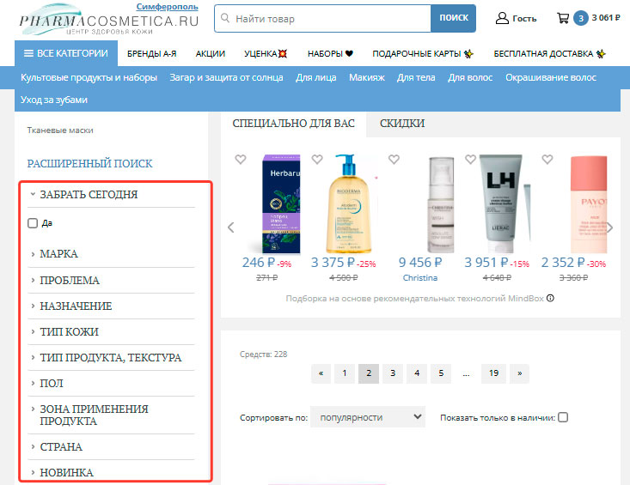Open 'Уценка' menu item
This screenshot has height=485, width=630.
266,54
